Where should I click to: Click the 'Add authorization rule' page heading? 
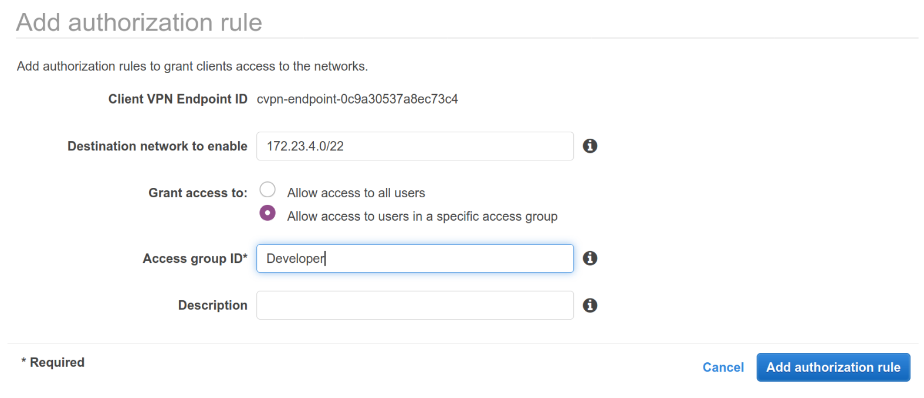139,22
